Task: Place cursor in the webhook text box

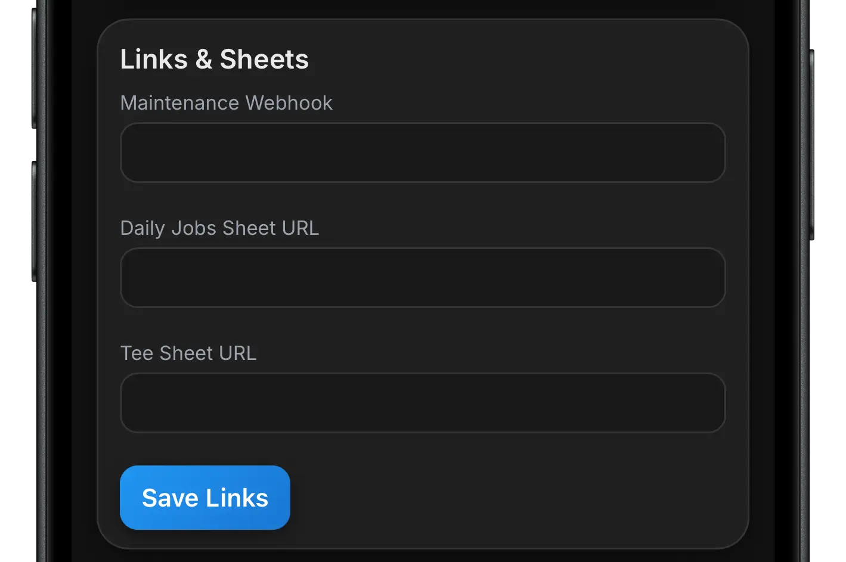Action: click(422, 153)
